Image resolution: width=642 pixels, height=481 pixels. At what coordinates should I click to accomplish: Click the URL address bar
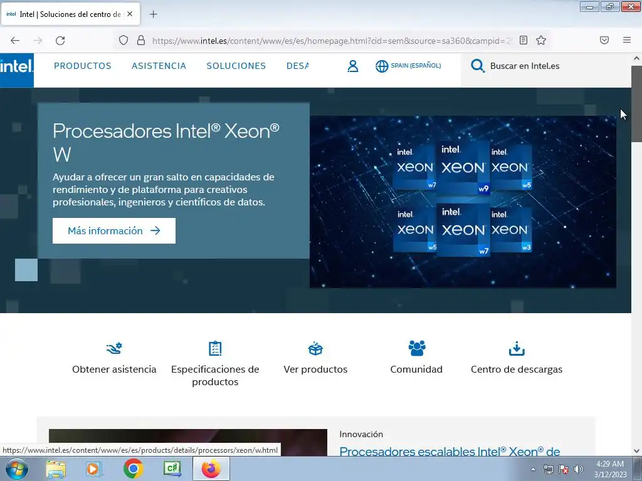coord(331,41)
